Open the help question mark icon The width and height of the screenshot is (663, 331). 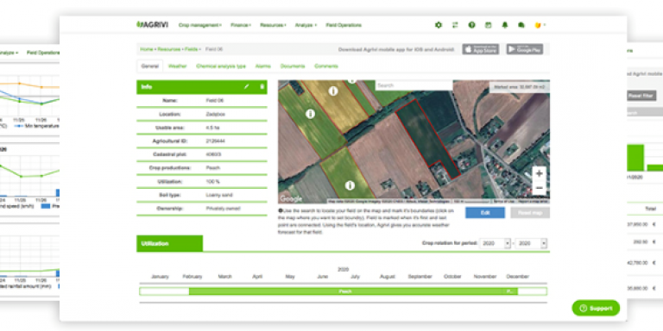pos(472,25)
